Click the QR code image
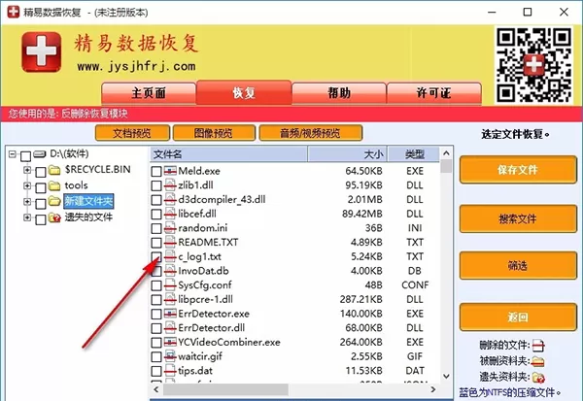 click(x=533, y=65)
